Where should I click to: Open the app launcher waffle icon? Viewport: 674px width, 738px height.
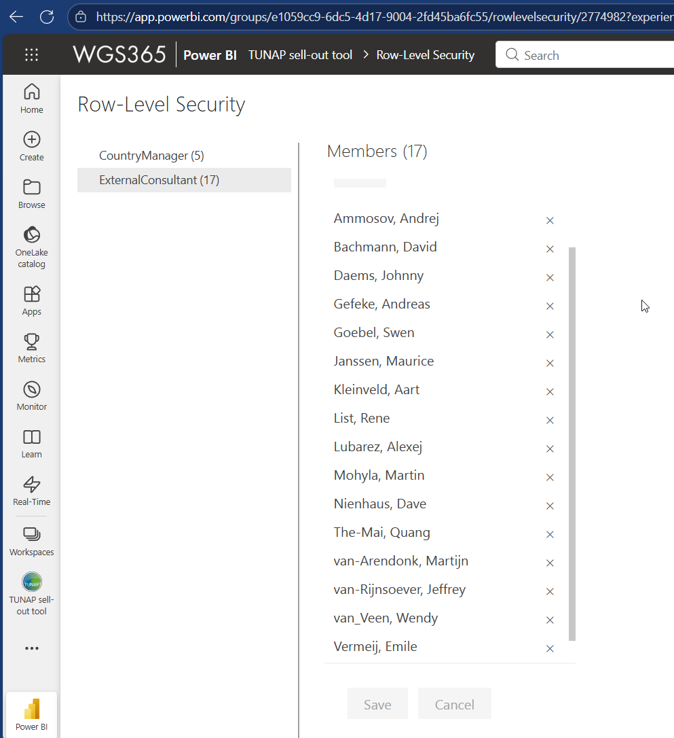tap(31, 55)
